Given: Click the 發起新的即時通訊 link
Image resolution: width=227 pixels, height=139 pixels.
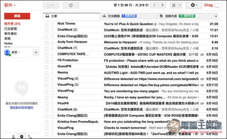Looking at the screenshot, I should [x=22, y=107].
